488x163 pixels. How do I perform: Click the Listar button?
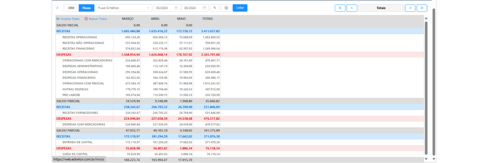click(x=240, y=8)
